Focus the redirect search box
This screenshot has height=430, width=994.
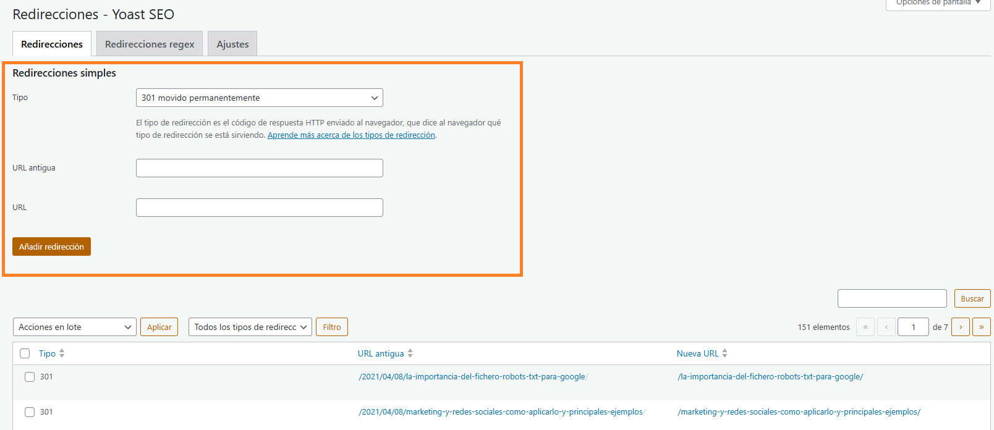pyautogui.click(x=892, y=298)
